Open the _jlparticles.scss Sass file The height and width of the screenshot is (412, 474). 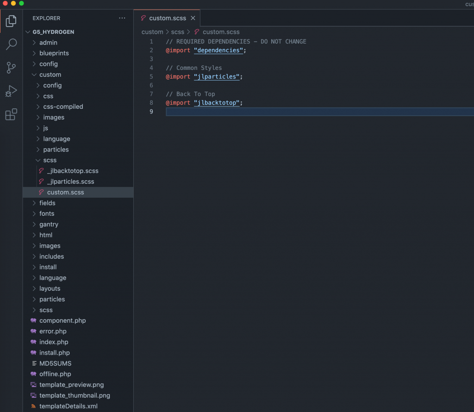point(70,181)
